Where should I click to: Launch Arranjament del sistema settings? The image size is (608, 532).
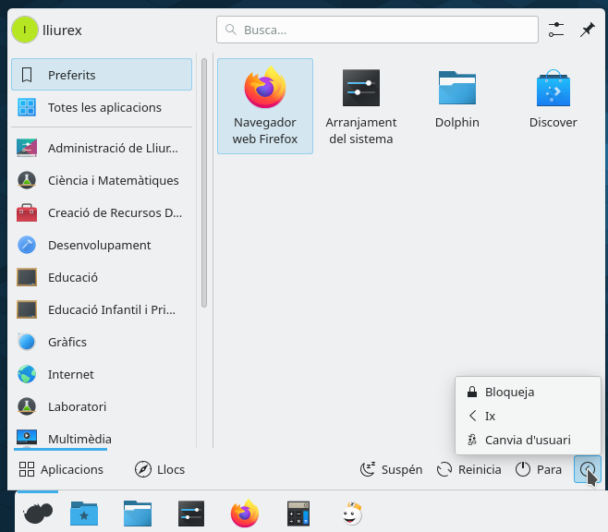pos(360,105)
